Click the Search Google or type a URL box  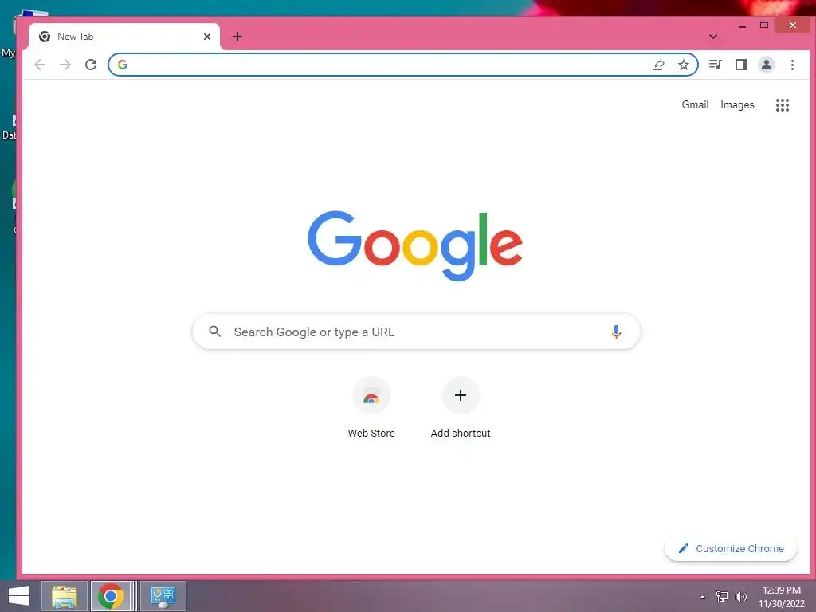[x=416, y=331]
